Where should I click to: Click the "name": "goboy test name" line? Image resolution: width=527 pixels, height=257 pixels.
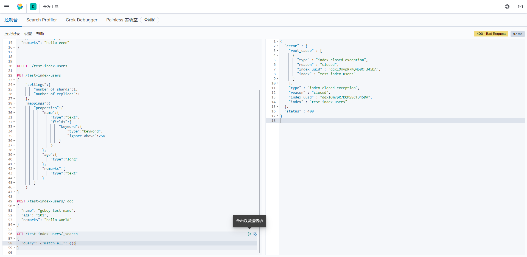pos(48,211)
